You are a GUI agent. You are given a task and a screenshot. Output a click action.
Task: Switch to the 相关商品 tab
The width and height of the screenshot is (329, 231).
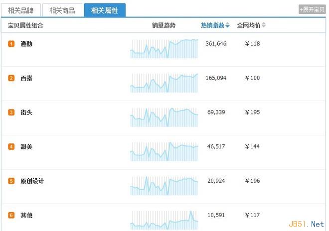(x=62, y=10)
